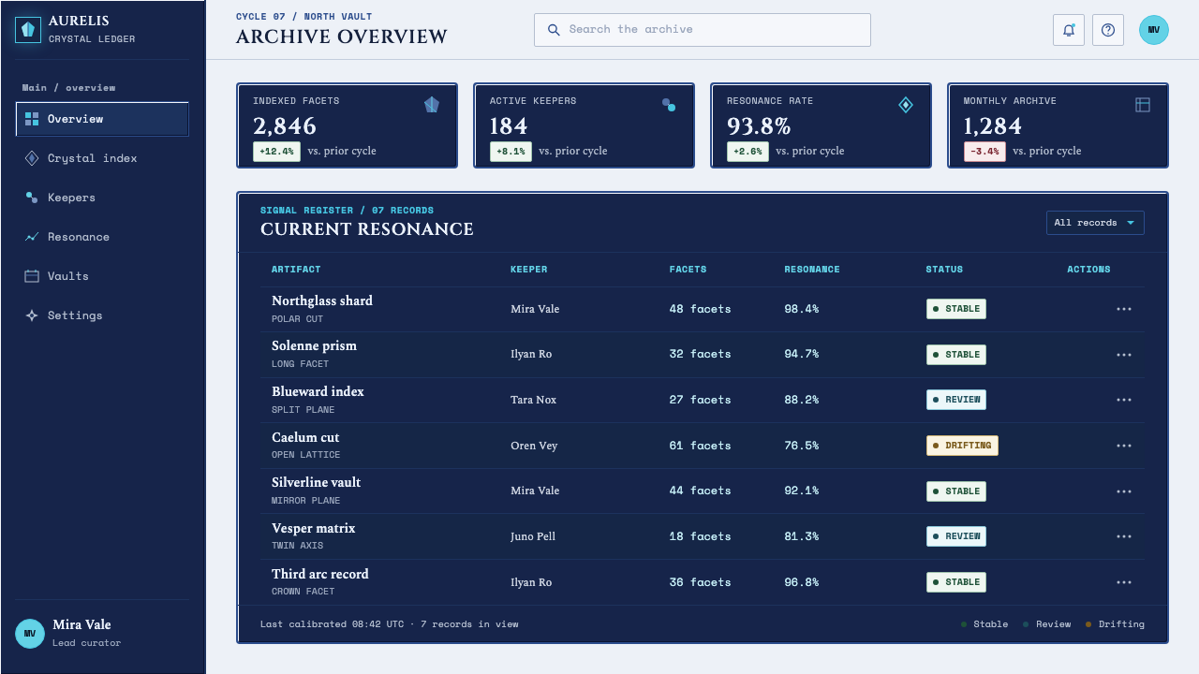Click the Aurelis crystal logo icon
This screenshot has width=1199, height=674.
coord(29,30)
